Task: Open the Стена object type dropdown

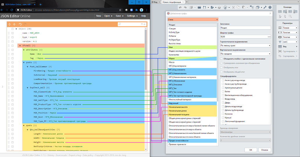Action: tap(192, 20)
